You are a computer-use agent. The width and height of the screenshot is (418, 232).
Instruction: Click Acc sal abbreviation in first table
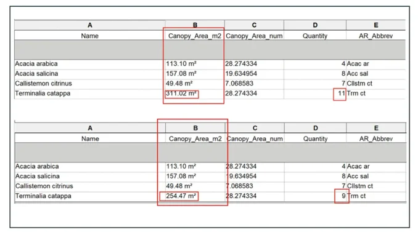point(357,73)
